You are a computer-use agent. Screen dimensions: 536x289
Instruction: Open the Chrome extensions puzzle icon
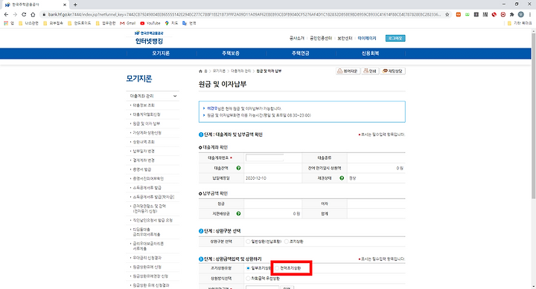pyautogui.click(x=511, y=14)
